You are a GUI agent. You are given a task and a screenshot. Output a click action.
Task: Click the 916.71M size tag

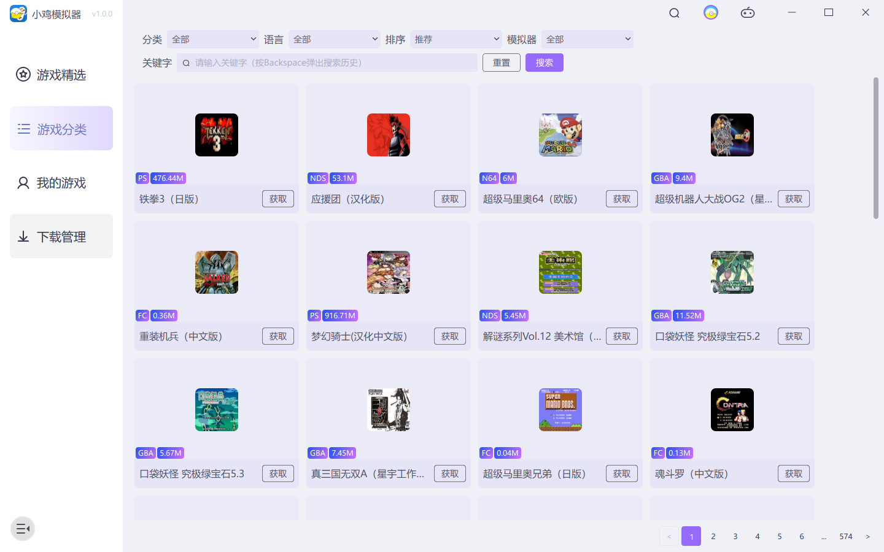[340, 315]
